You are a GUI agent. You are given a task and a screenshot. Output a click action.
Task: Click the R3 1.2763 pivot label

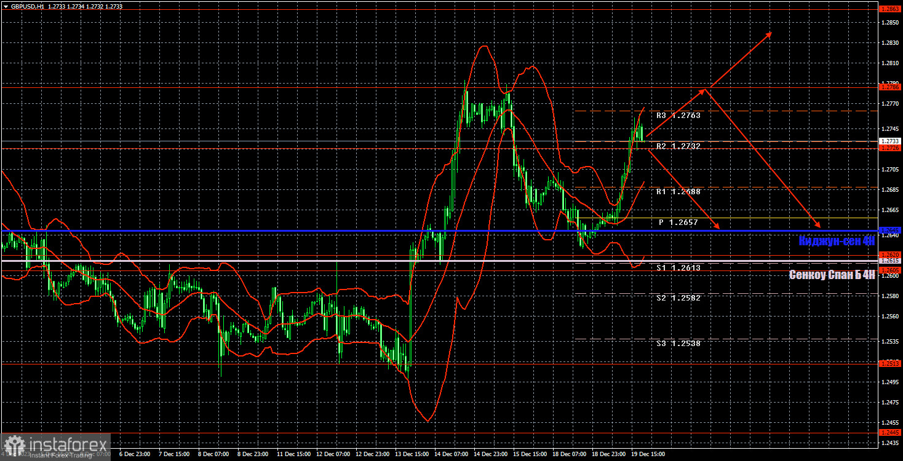click(x=678, y=115)
